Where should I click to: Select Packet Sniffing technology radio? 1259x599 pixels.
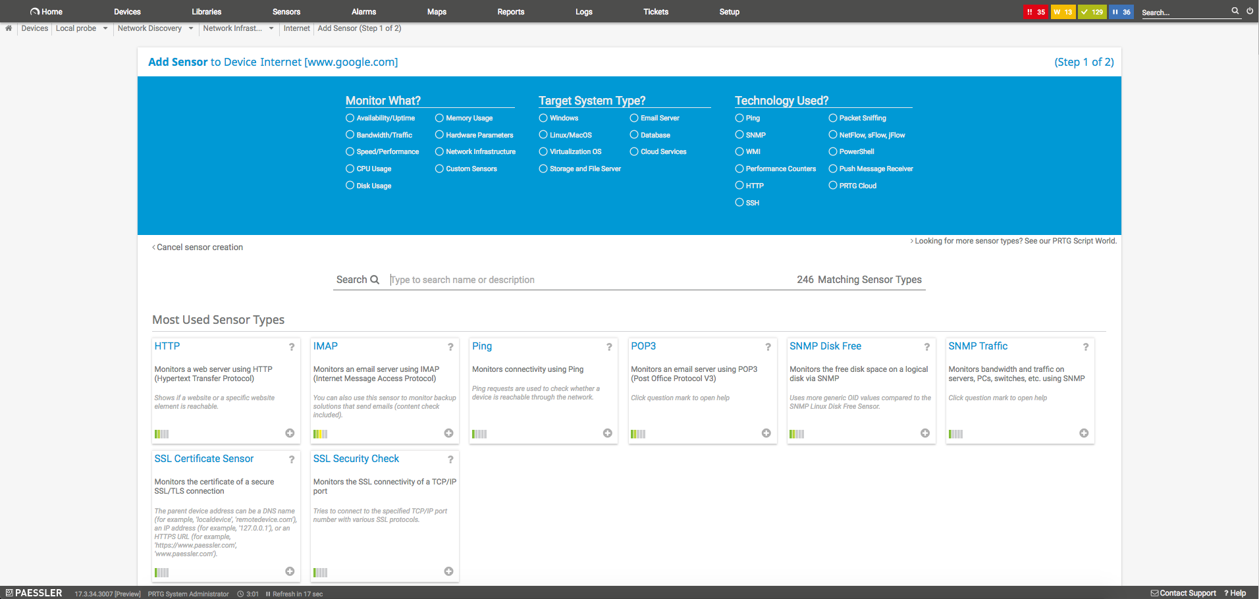[x=833, y=118]
